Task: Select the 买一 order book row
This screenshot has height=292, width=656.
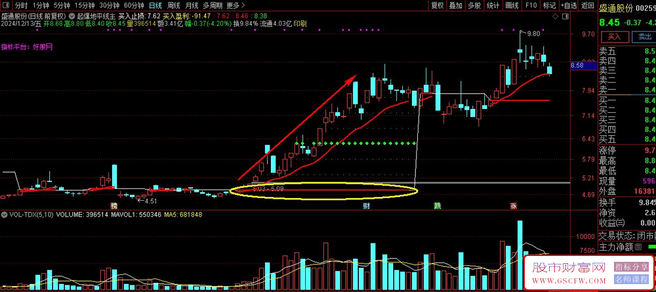Action: click(x=627, y=100)
